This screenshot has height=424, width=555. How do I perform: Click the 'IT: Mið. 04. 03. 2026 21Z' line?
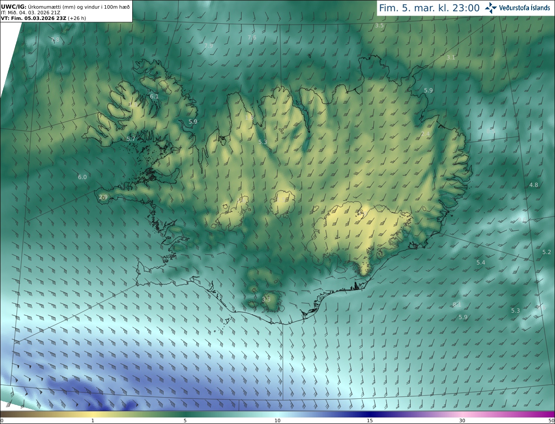click(x=30, y=13)
